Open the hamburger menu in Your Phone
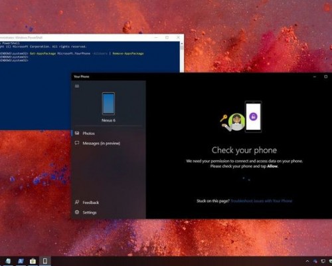332x266 pixels. pos(77,86)
